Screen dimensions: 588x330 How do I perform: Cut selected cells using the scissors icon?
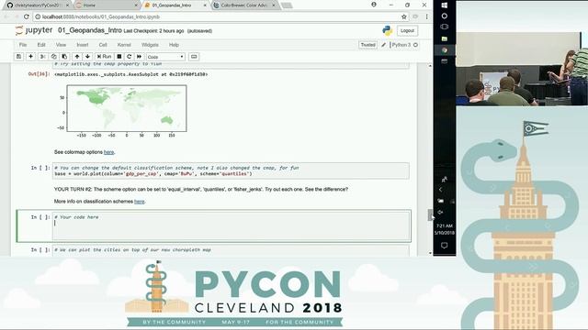(43, 57)
